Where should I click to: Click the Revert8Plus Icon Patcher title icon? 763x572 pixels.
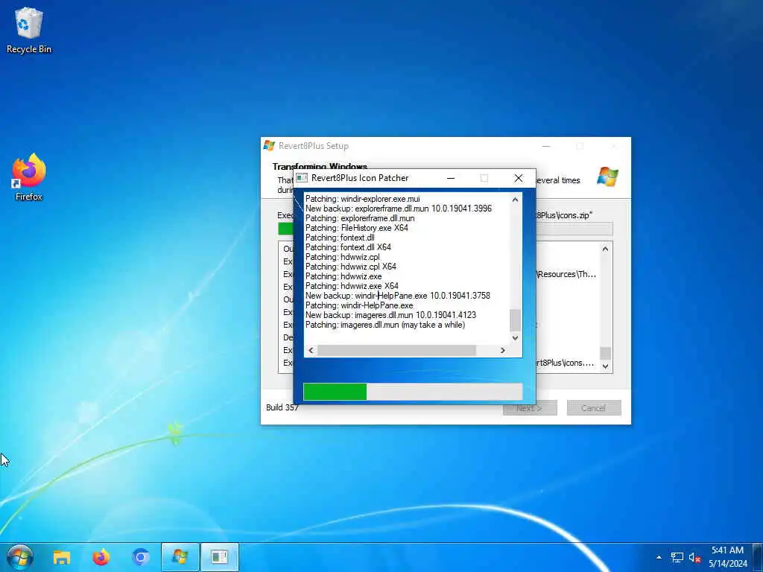coord(302,178)
